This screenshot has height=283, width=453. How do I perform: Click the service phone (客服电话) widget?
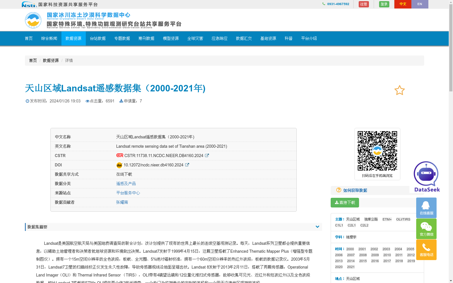(426, 250)
